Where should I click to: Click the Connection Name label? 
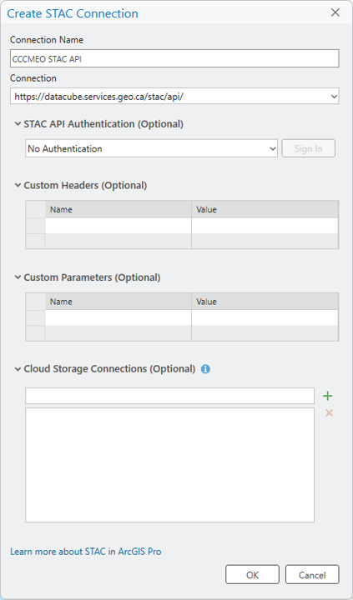tap(47, 40)
